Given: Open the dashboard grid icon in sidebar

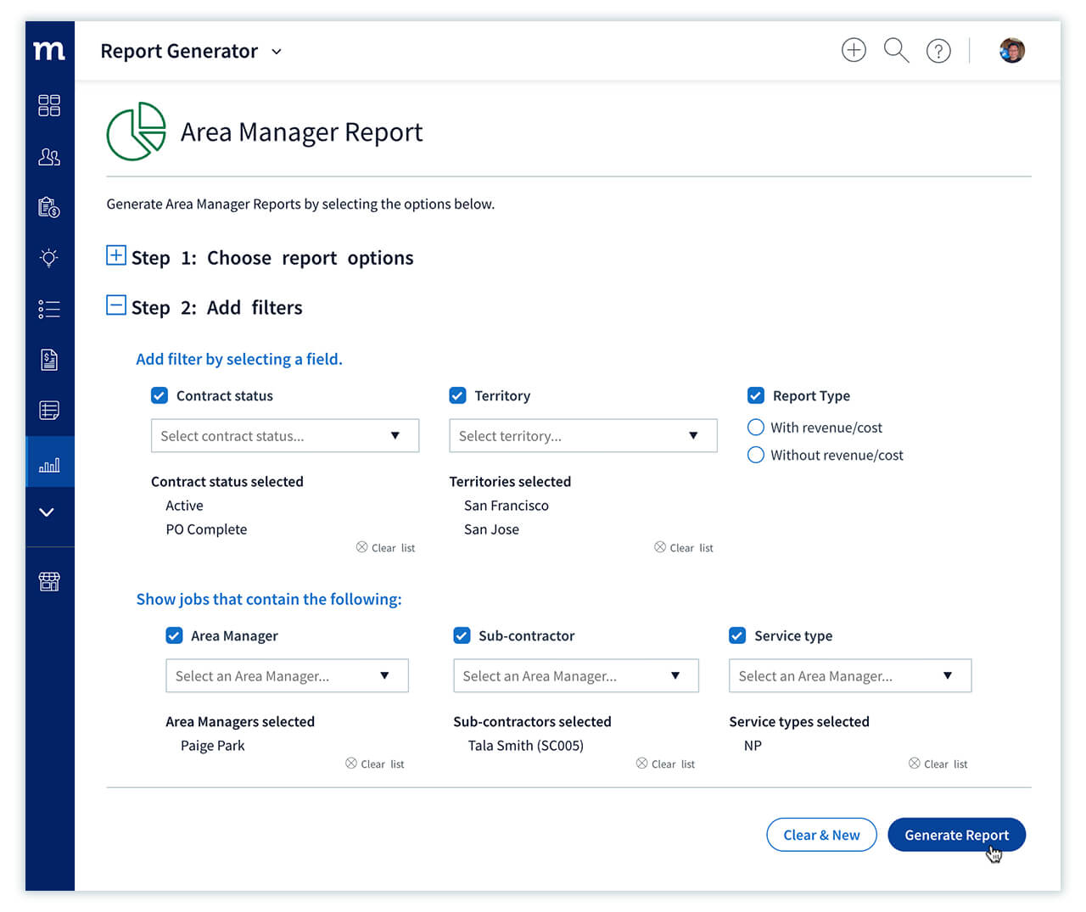Looking at the screenshot, I should (x=49, y=105).
